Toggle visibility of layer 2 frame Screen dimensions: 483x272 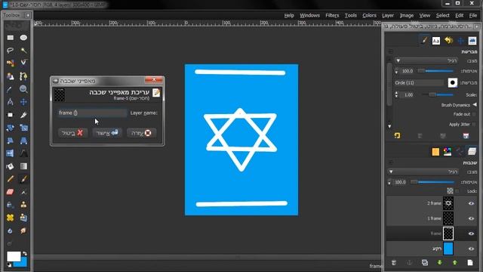tap(471, 203)
